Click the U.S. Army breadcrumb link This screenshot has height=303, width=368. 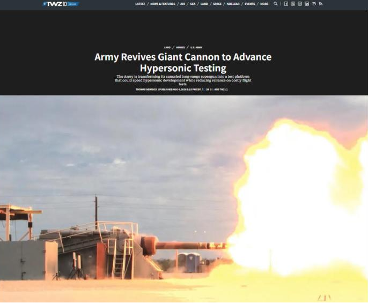(196, 48)
